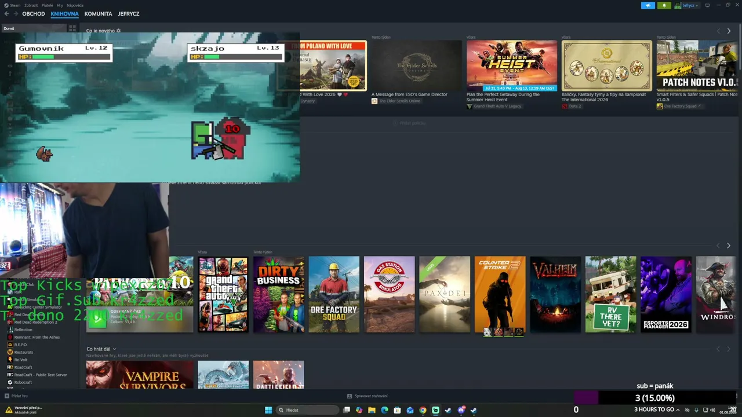This screenshot has height=417, width=742.
Task: Open the Summer Heist Event news card
Action: [x=512, y=65]
